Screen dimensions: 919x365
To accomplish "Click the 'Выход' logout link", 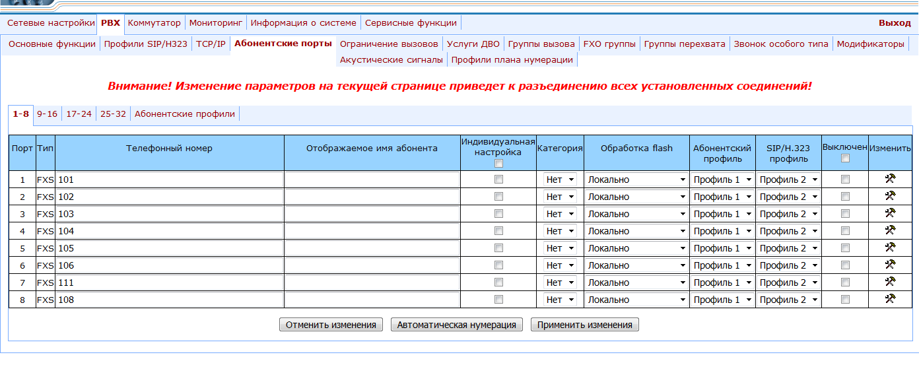I will (x=894, y=22).
